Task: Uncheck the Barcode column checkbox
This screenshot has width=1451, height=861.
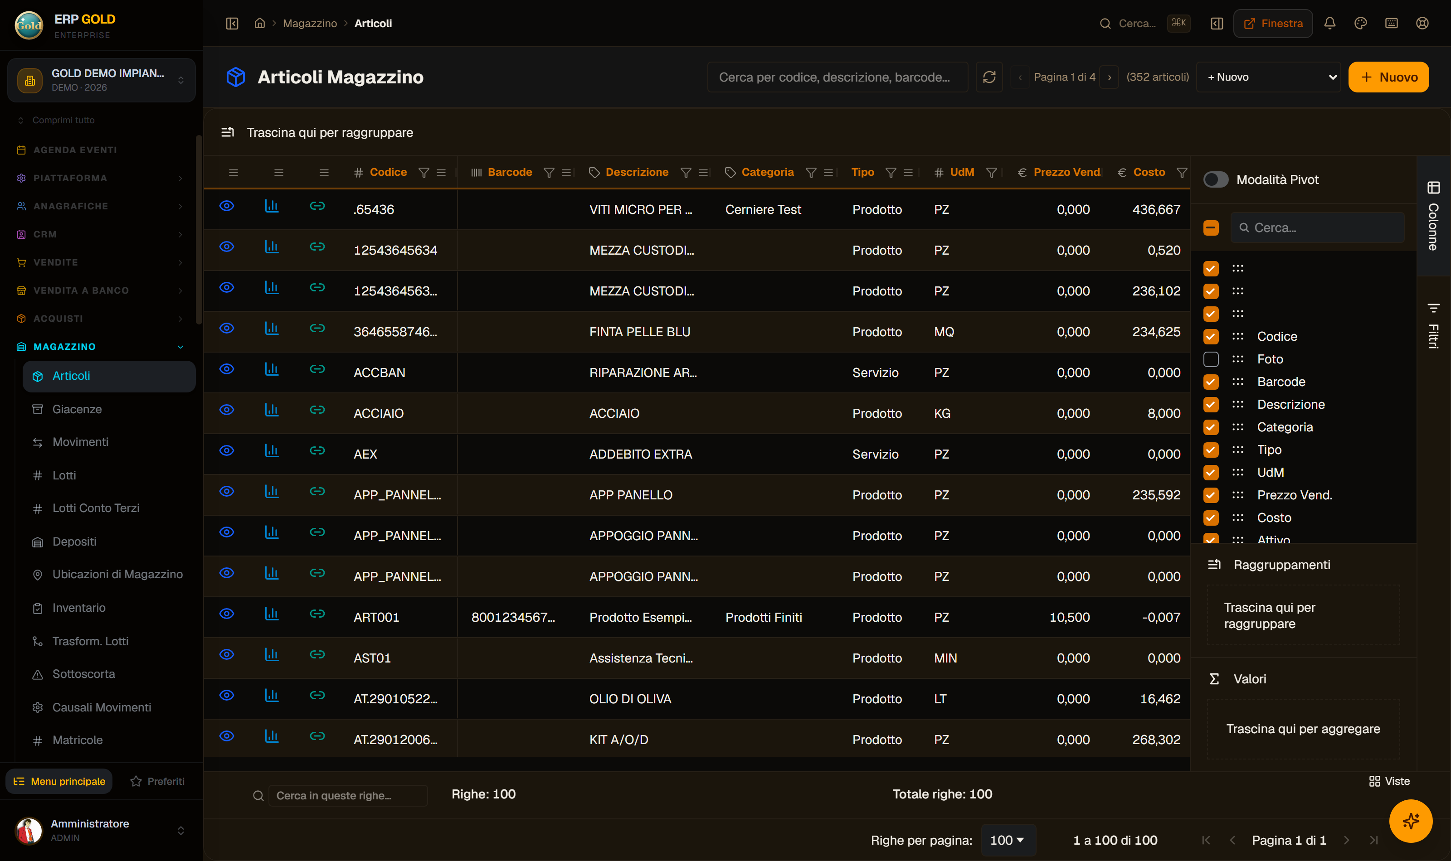Action: 1211,382
